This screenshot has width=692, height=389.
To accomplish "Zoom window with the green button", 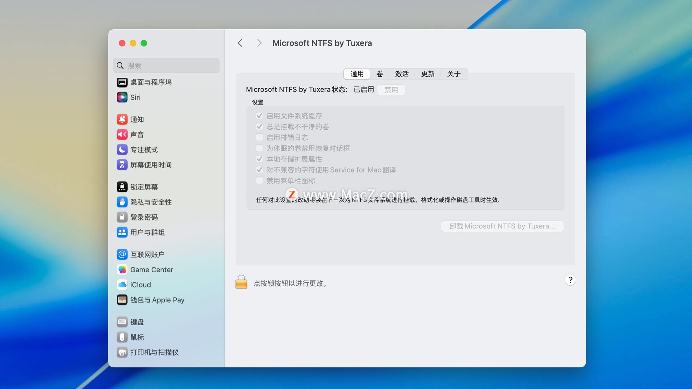I will point(144,43).
